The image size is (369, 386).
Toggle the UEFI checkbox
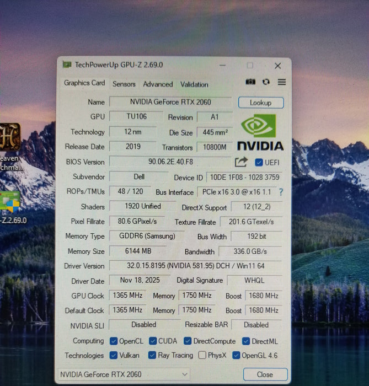(x=259, y=163)
